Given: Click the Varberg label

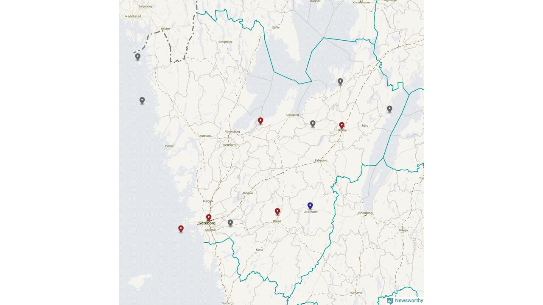Looking at the screenshot, I should pos(227,303).
